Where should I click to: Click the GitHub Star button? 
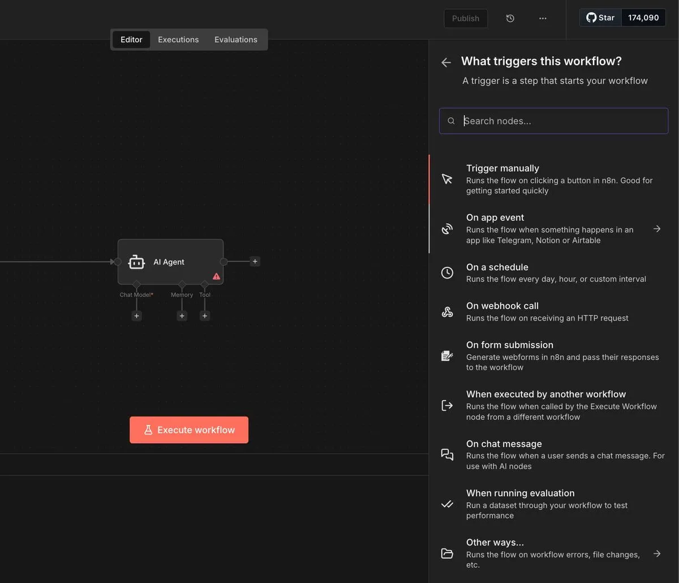click(x=600, y=18)
